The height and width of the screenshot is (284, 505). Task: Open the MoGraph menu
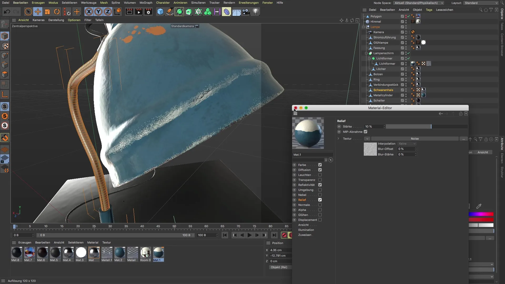146,3
